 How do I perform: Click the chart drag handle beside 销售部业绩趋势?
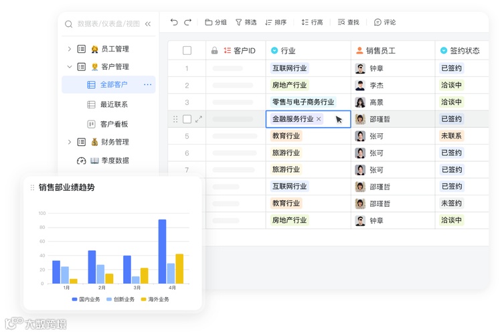point(32,187)
